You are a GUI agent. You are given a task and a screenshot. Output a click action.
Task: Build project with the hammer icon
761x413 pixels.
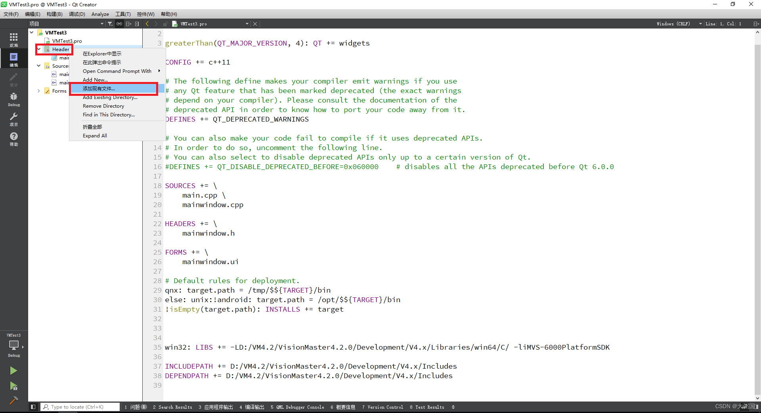13,400
